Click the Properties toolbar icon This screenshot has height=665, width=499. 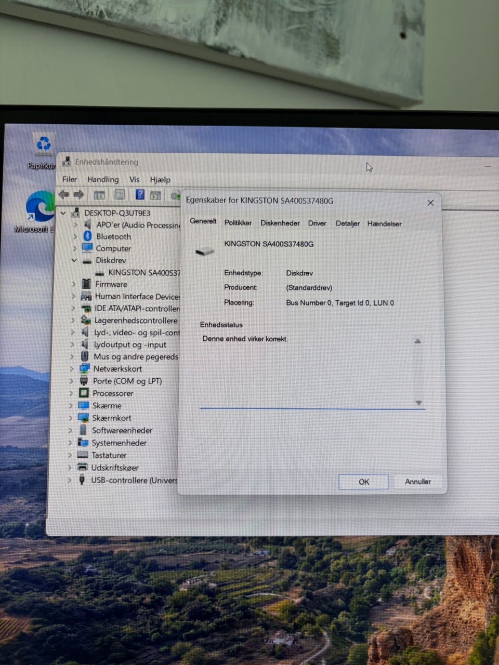pos(120,195)
